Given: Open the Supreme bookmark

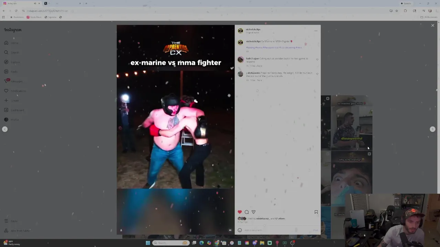Looking at the screenshot, I should [51, 17].
